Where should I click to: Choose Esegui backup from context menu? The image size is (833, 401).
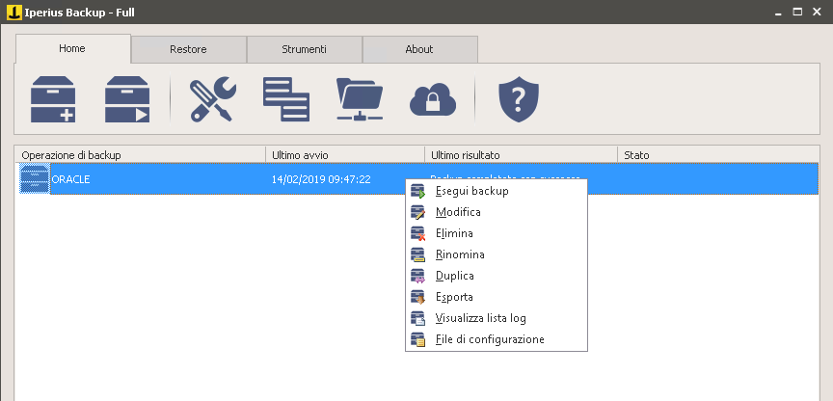pos(497,191)
